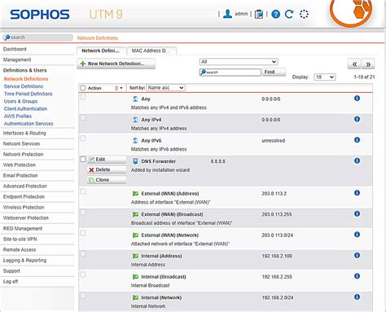
Task: Open Dashboard in the sidebar
Action: (15, 49)
